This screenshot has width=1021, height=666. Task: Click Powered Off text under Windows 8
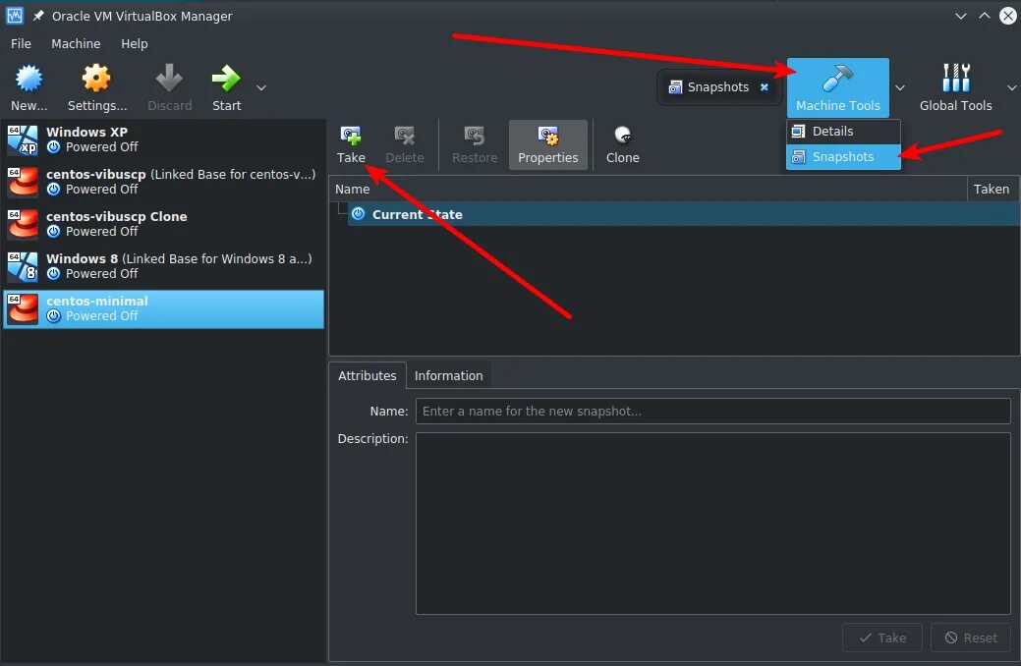point(101,274)
